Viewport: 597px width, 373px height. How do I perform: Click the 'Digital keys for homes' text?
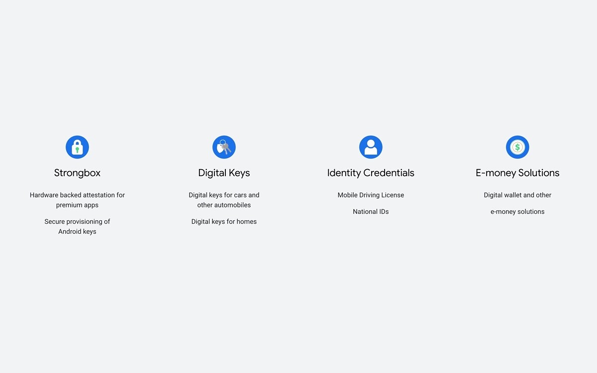coord(224,221)
